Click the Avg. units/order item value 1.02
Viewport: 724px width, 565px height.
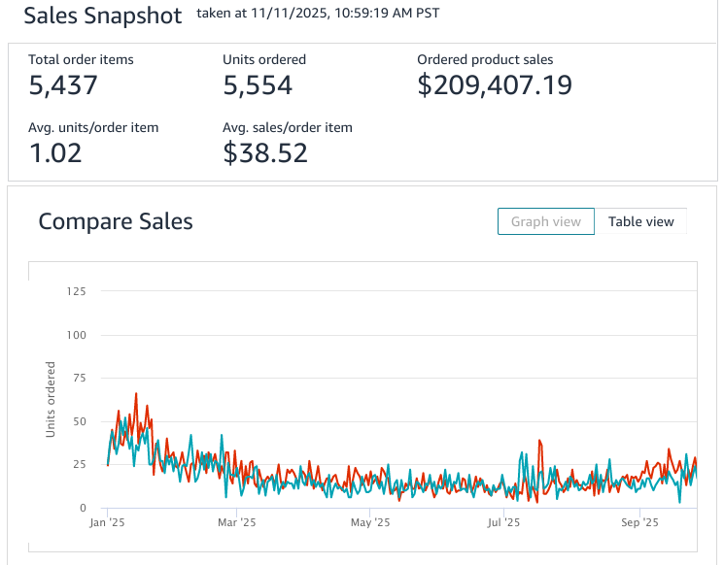pyautogui.click(x=55, y=152)
